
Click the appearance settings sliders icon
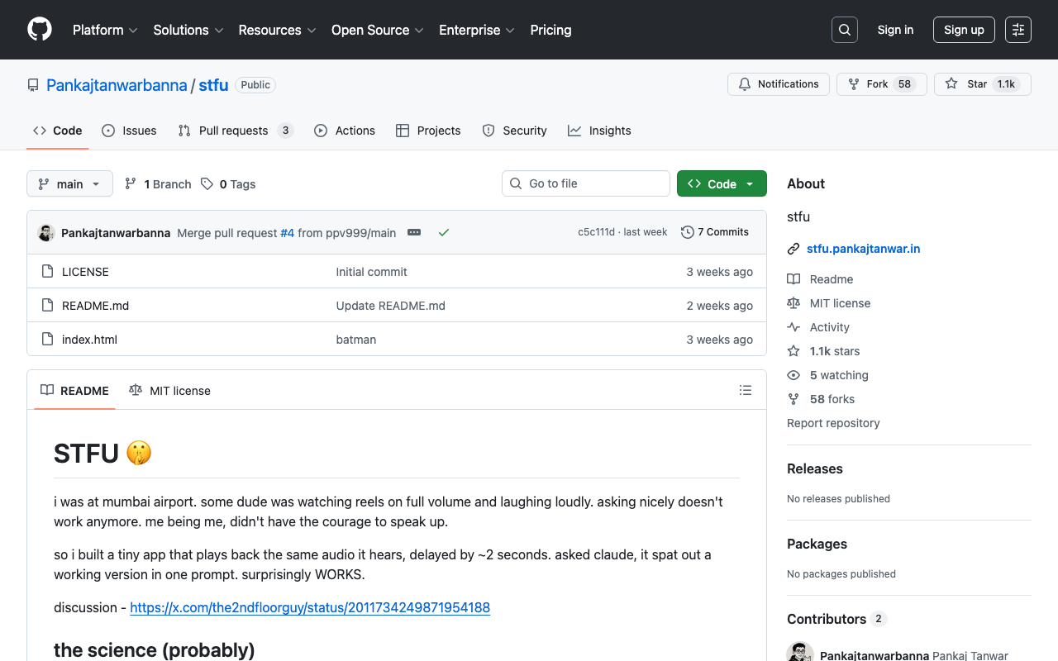click(1017, 30)
